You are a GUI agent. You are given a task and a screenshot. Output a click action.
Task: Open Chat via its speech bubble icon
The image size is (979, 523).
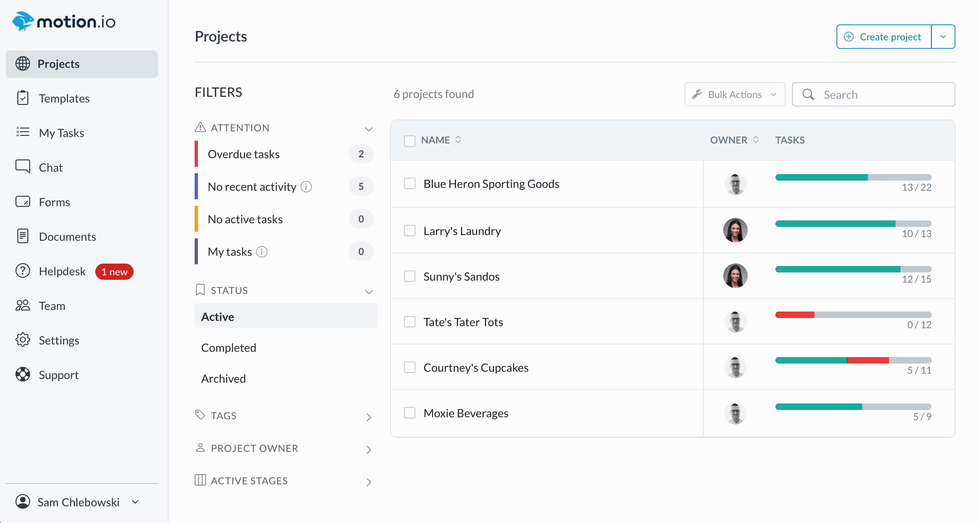click(x=23, y=167)
